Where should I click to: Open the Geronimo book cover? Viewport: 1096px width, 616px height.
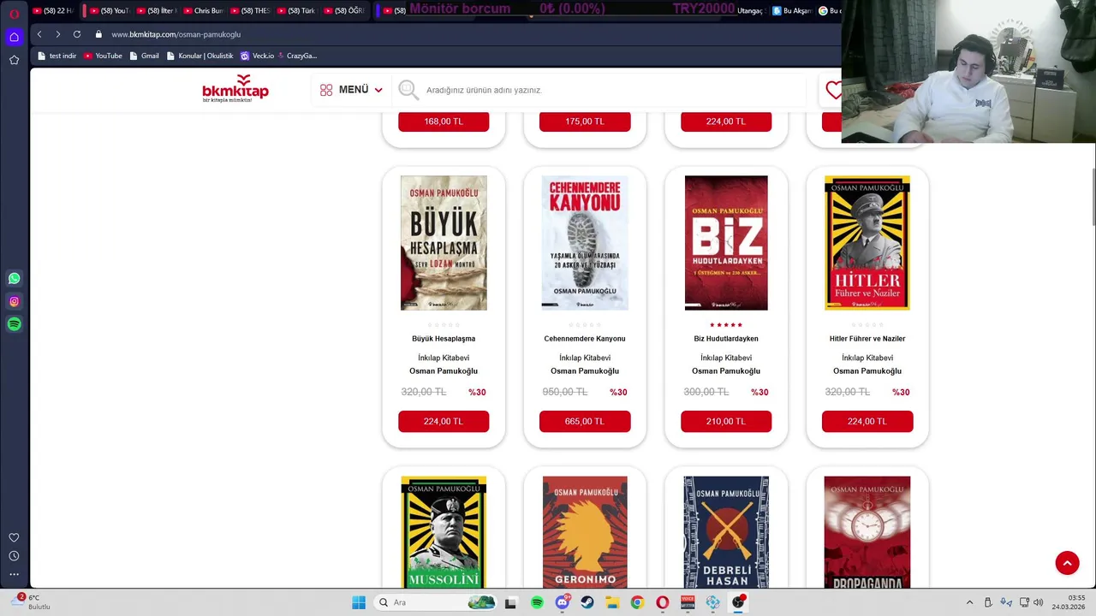coord(585,532)
